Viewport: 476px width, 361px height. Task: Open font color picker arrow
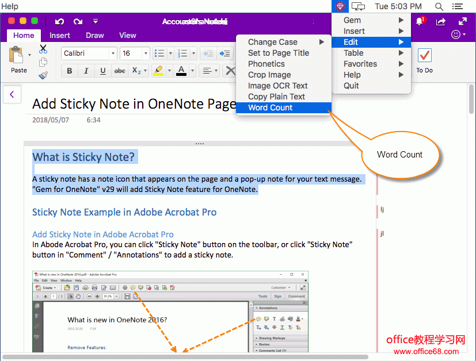click(192, 71)
